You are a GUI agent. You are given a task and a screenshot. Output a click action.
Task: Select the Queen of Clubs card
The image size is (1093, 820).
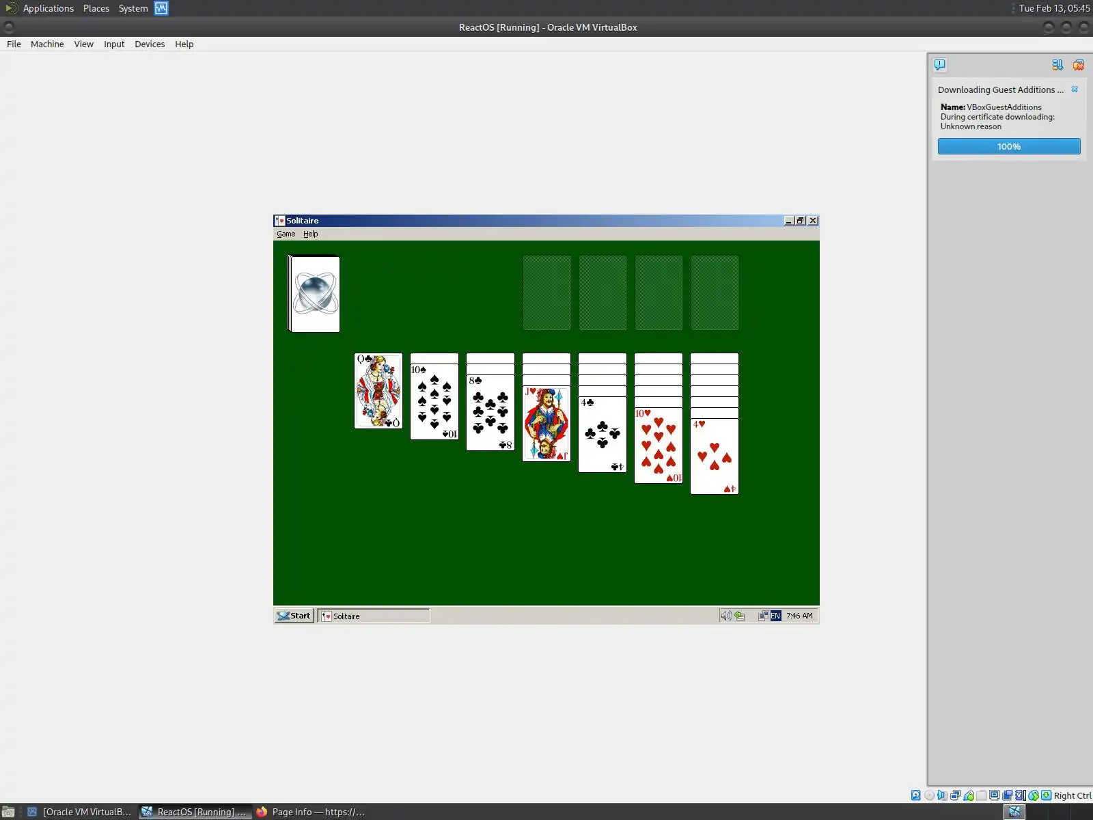[x=378, y=391]
